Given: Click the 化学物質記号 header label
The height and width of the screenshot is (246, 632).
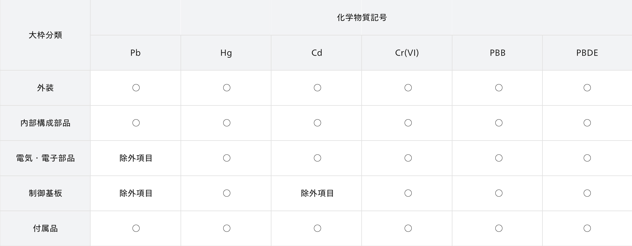Looking at the screenshot, I should click(362, 18).
